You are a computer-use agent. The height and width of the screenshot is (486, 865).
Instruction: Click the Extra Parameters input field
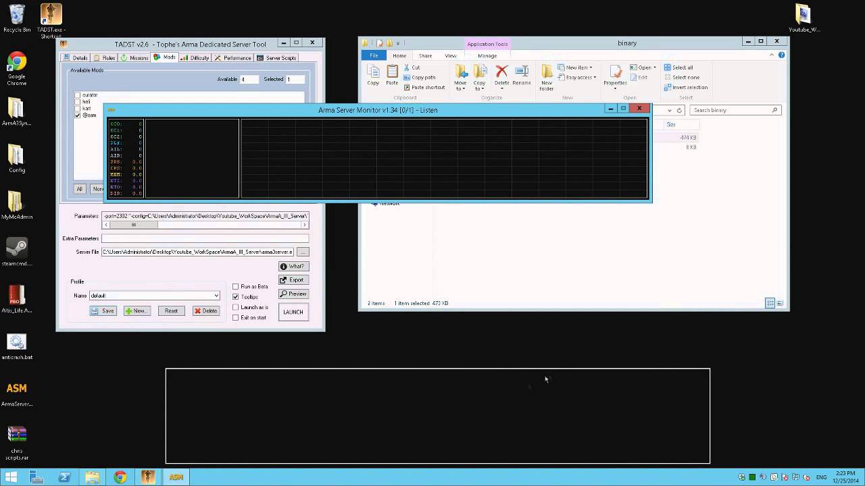point(205,238)
